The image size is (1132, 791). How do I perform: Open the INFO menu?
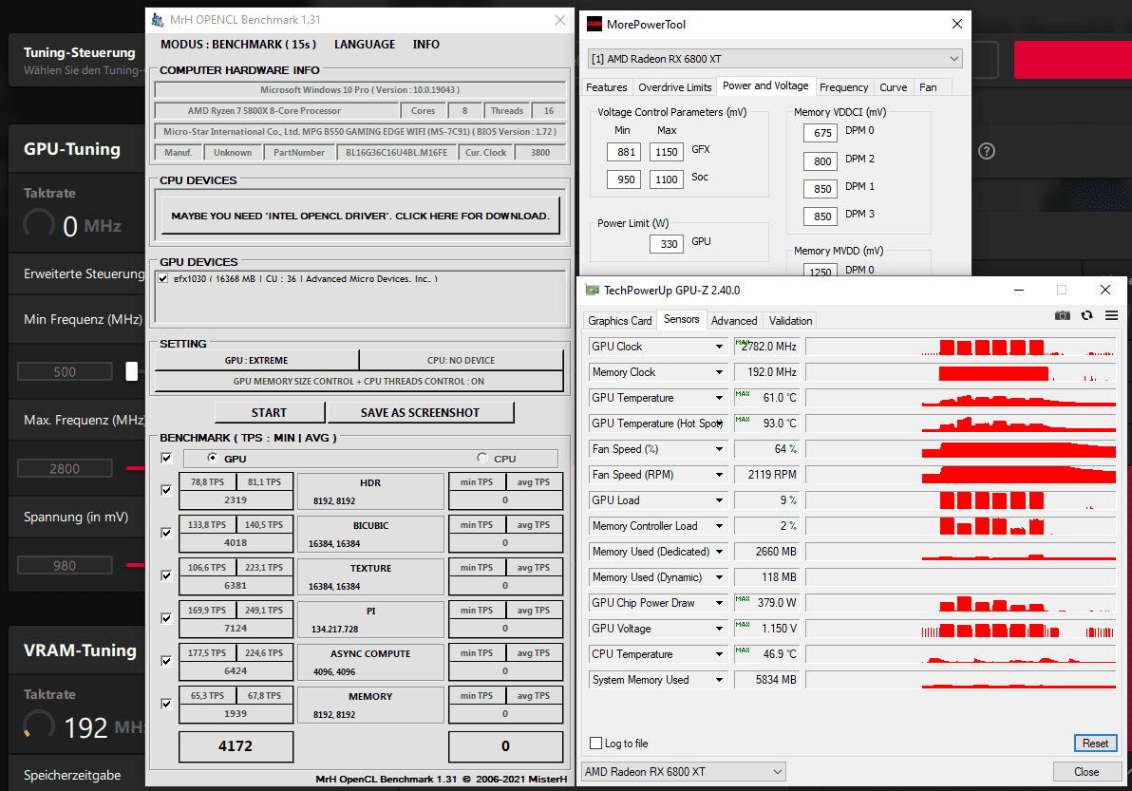tap(426, 44)
